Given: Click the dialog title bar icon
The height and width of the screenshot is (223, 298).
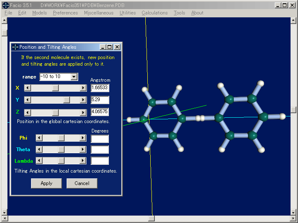Looking at the screenshot, I should 15,47.
